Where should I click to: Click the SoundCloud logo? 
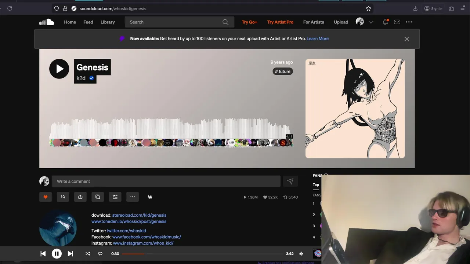point(47,22)
